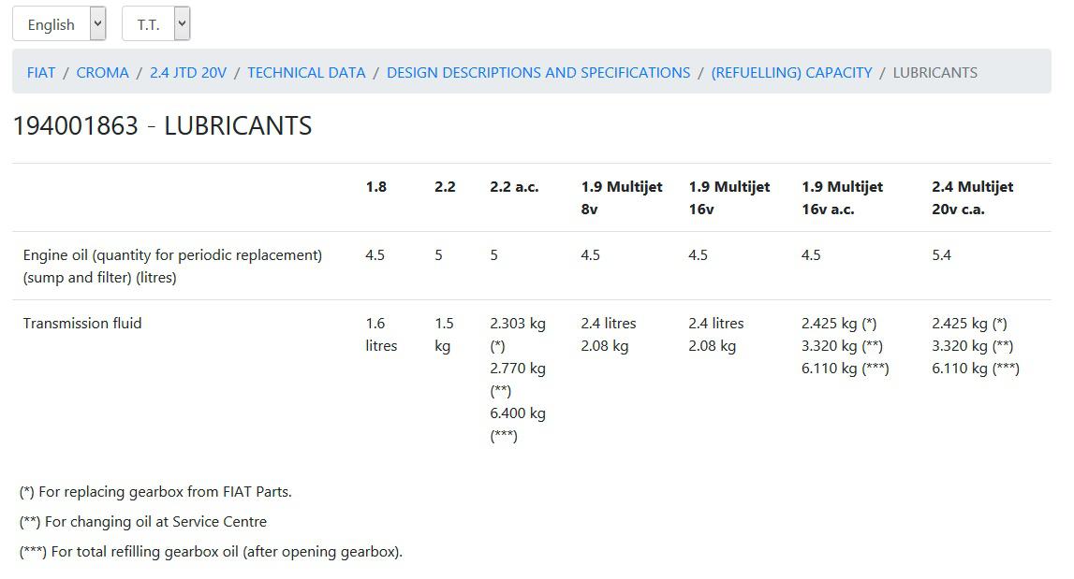Click 2.4 litres under Multijet 8v
Screen dimensions: 1074x579
(609, 323)
